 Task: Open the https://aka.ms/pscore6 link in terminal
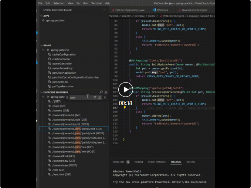click(x=189, y=182)
